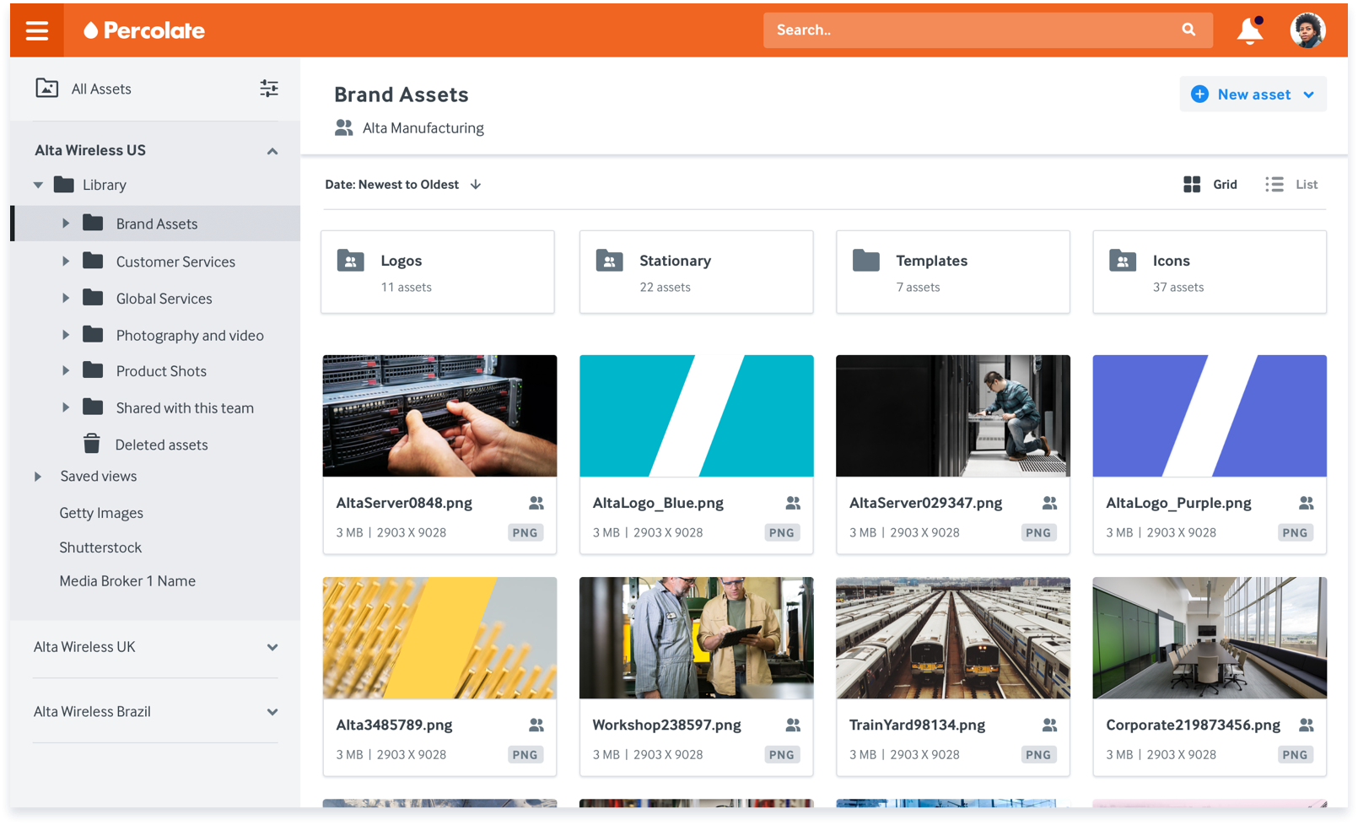Click the shared icon on Alta3485789.png

[536, 725]
